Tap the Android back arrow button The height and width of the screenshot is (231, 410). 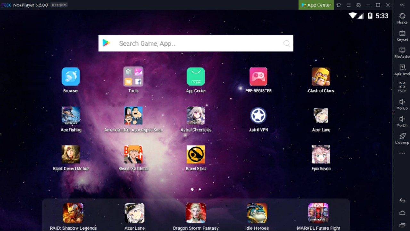(x=402, y=201)
